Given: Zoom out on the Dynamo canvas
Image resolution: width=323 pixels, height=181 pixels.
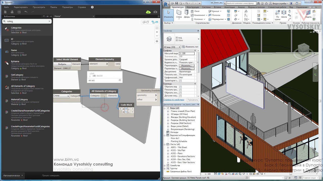Looking at the screenshot, I should point(157,36).
